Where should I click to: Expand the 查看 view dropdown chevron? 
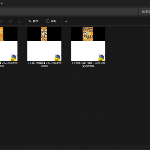(x=58, y=21)
